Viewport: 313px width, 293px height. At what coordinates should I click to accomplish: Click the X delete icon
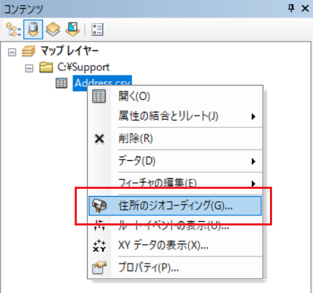99,139
